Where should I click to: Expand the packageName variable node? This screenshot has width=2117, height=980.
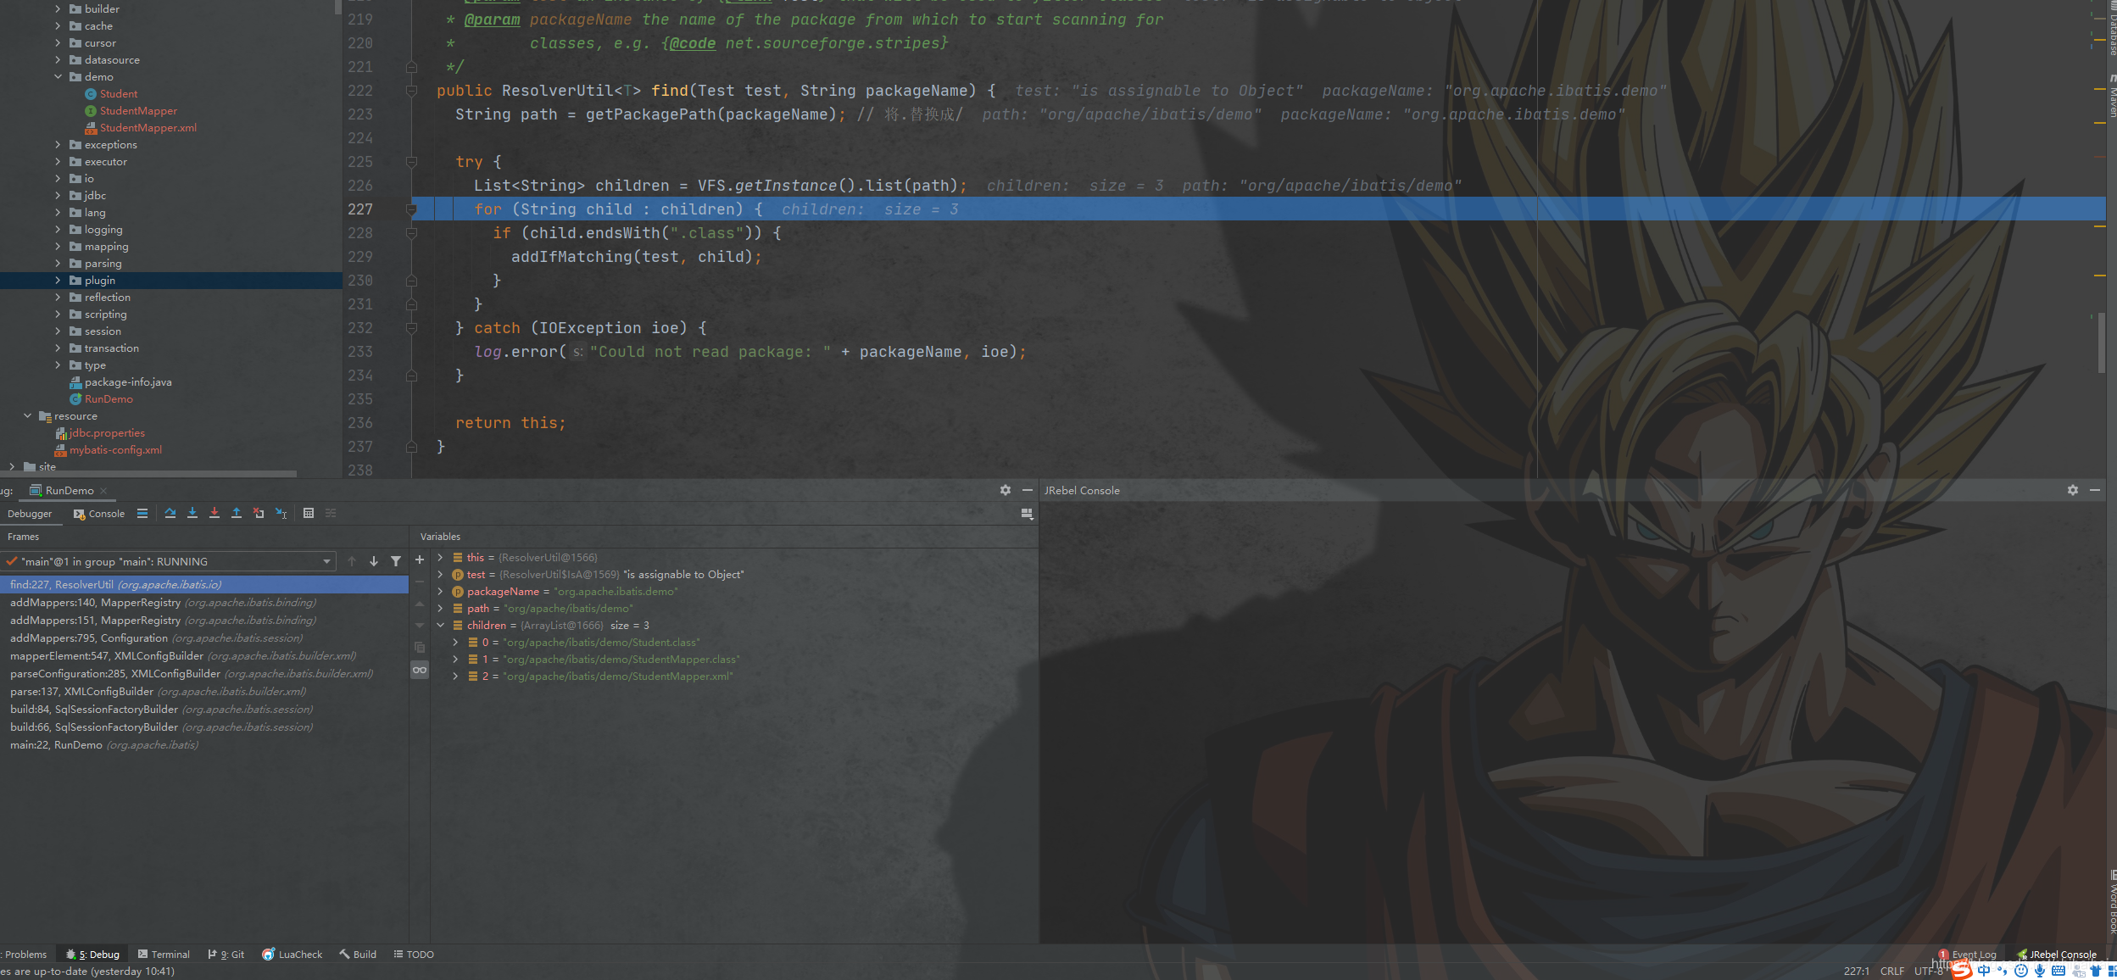click(x=440, y=591)
